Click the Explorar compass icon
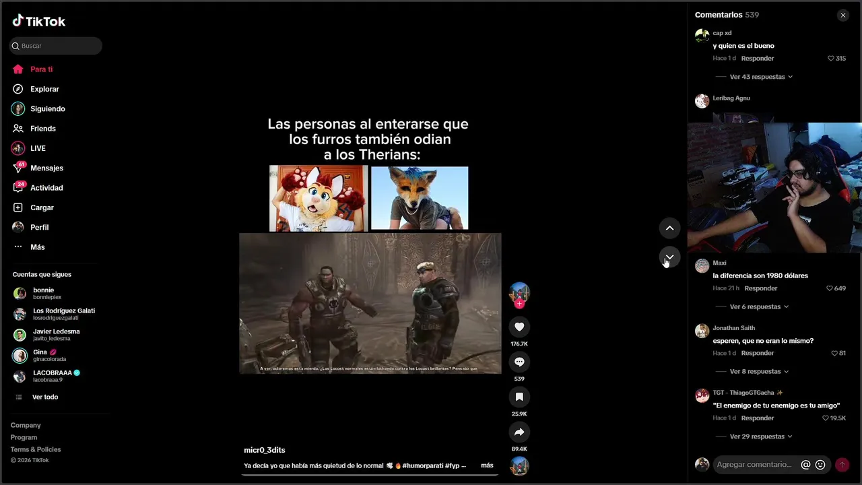This screenshot has height=485, width=862. (x=18, y=89)
